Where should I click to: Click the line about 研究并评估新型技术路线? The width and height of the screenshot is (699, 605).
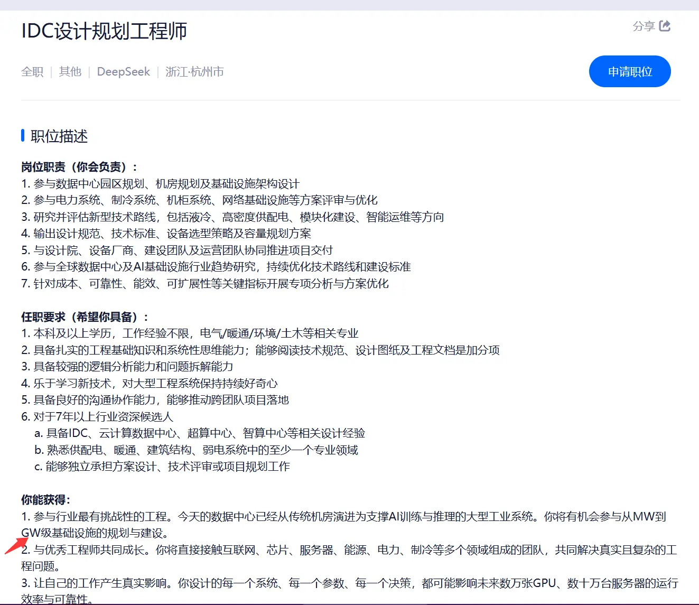point(232,217)
